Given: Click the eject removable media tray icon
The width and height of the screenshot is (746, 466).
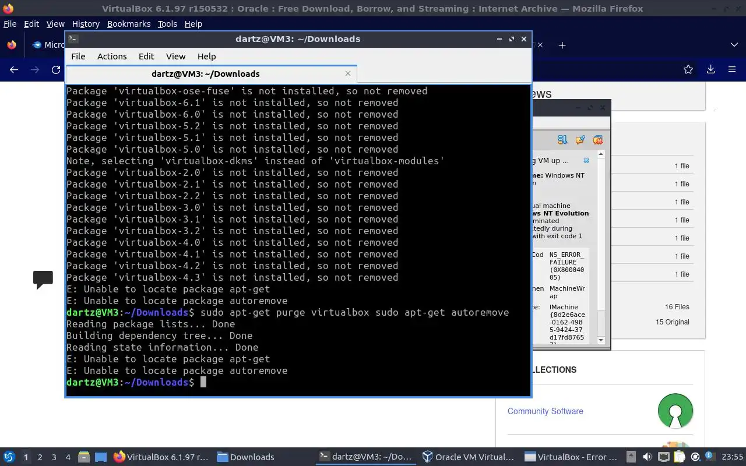Looking at the screenshot, I should pos(631,457).
